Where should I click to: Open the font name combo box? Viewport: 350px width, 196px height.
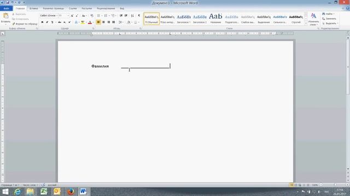(x=49, y=16)
